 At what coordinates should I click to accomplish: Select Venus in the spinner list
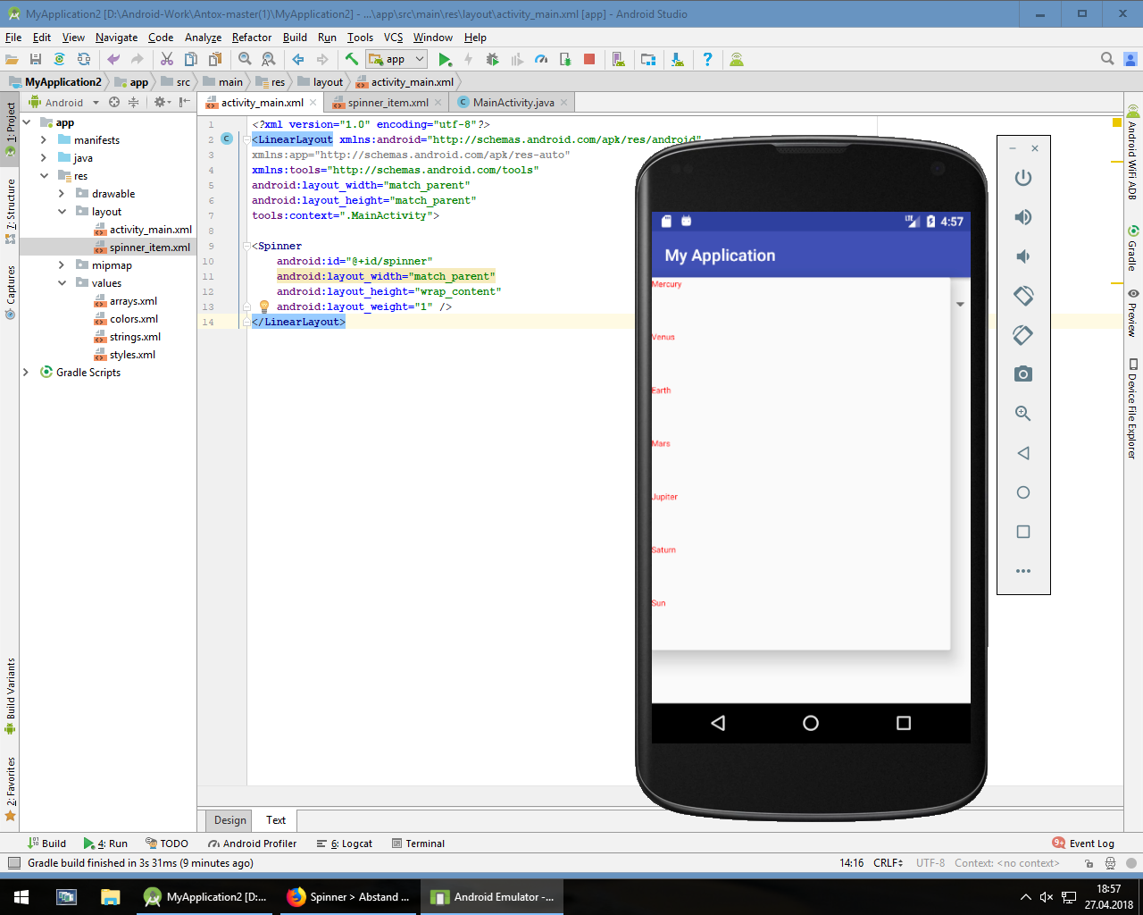pos(663,338)
